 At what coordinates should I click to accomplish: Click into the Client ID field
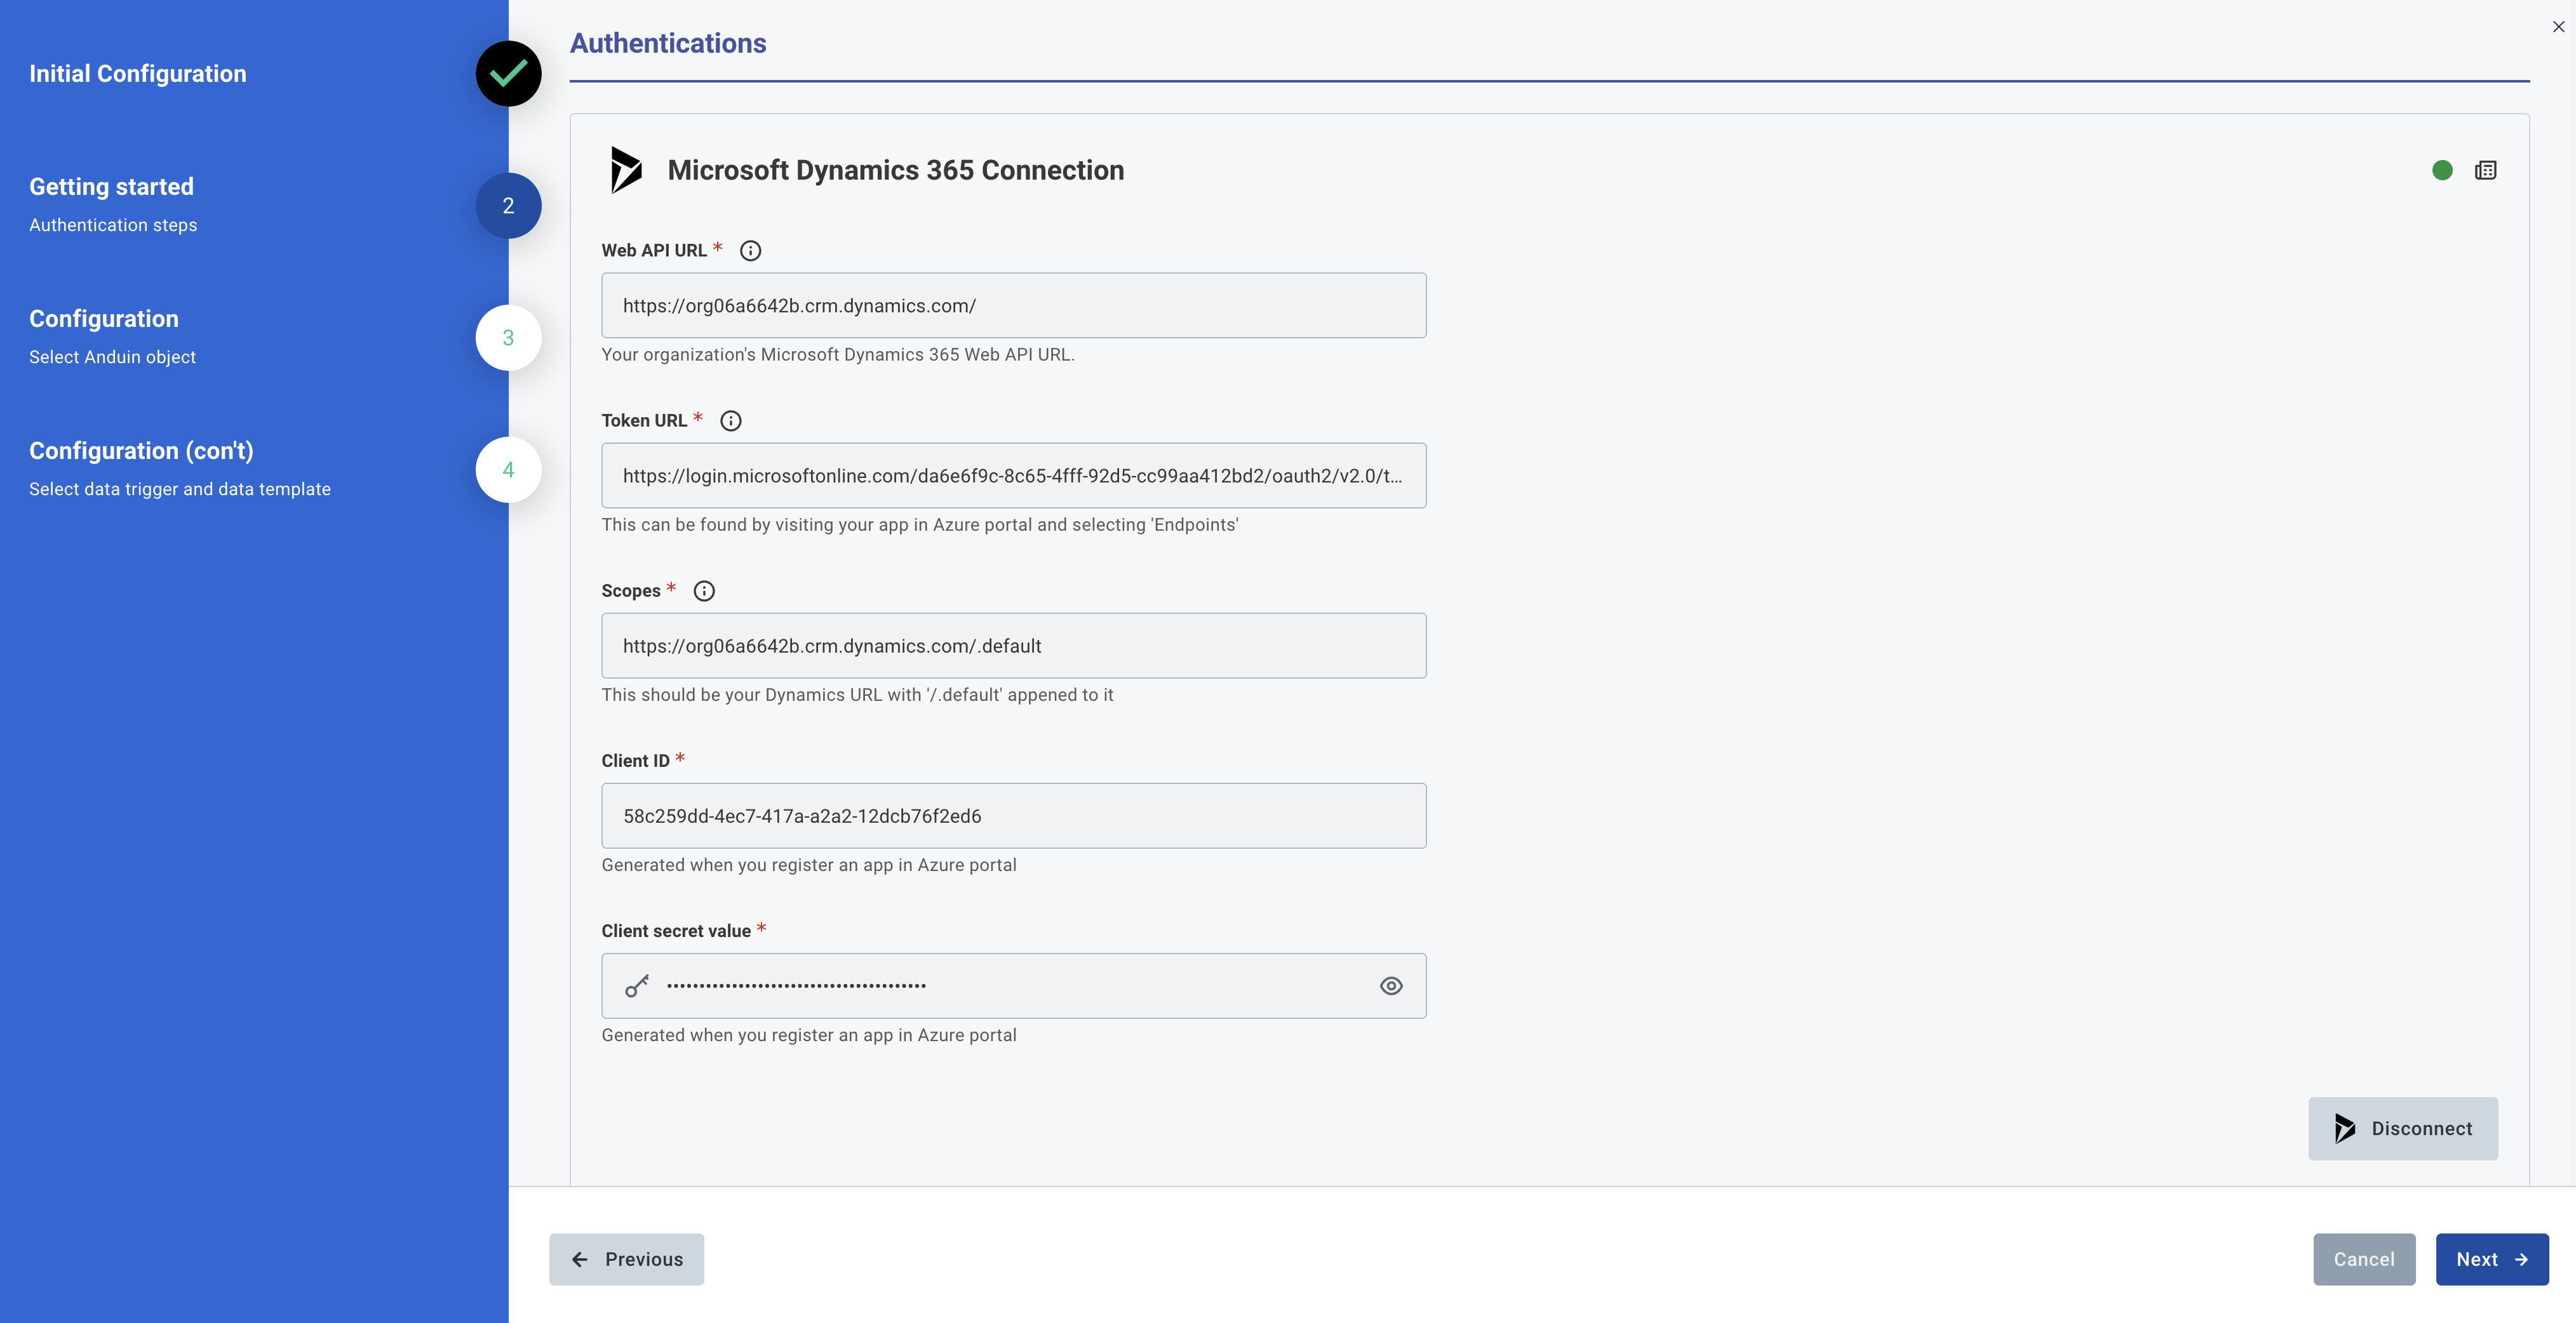pyautogui.click(x=1013, y=815)
